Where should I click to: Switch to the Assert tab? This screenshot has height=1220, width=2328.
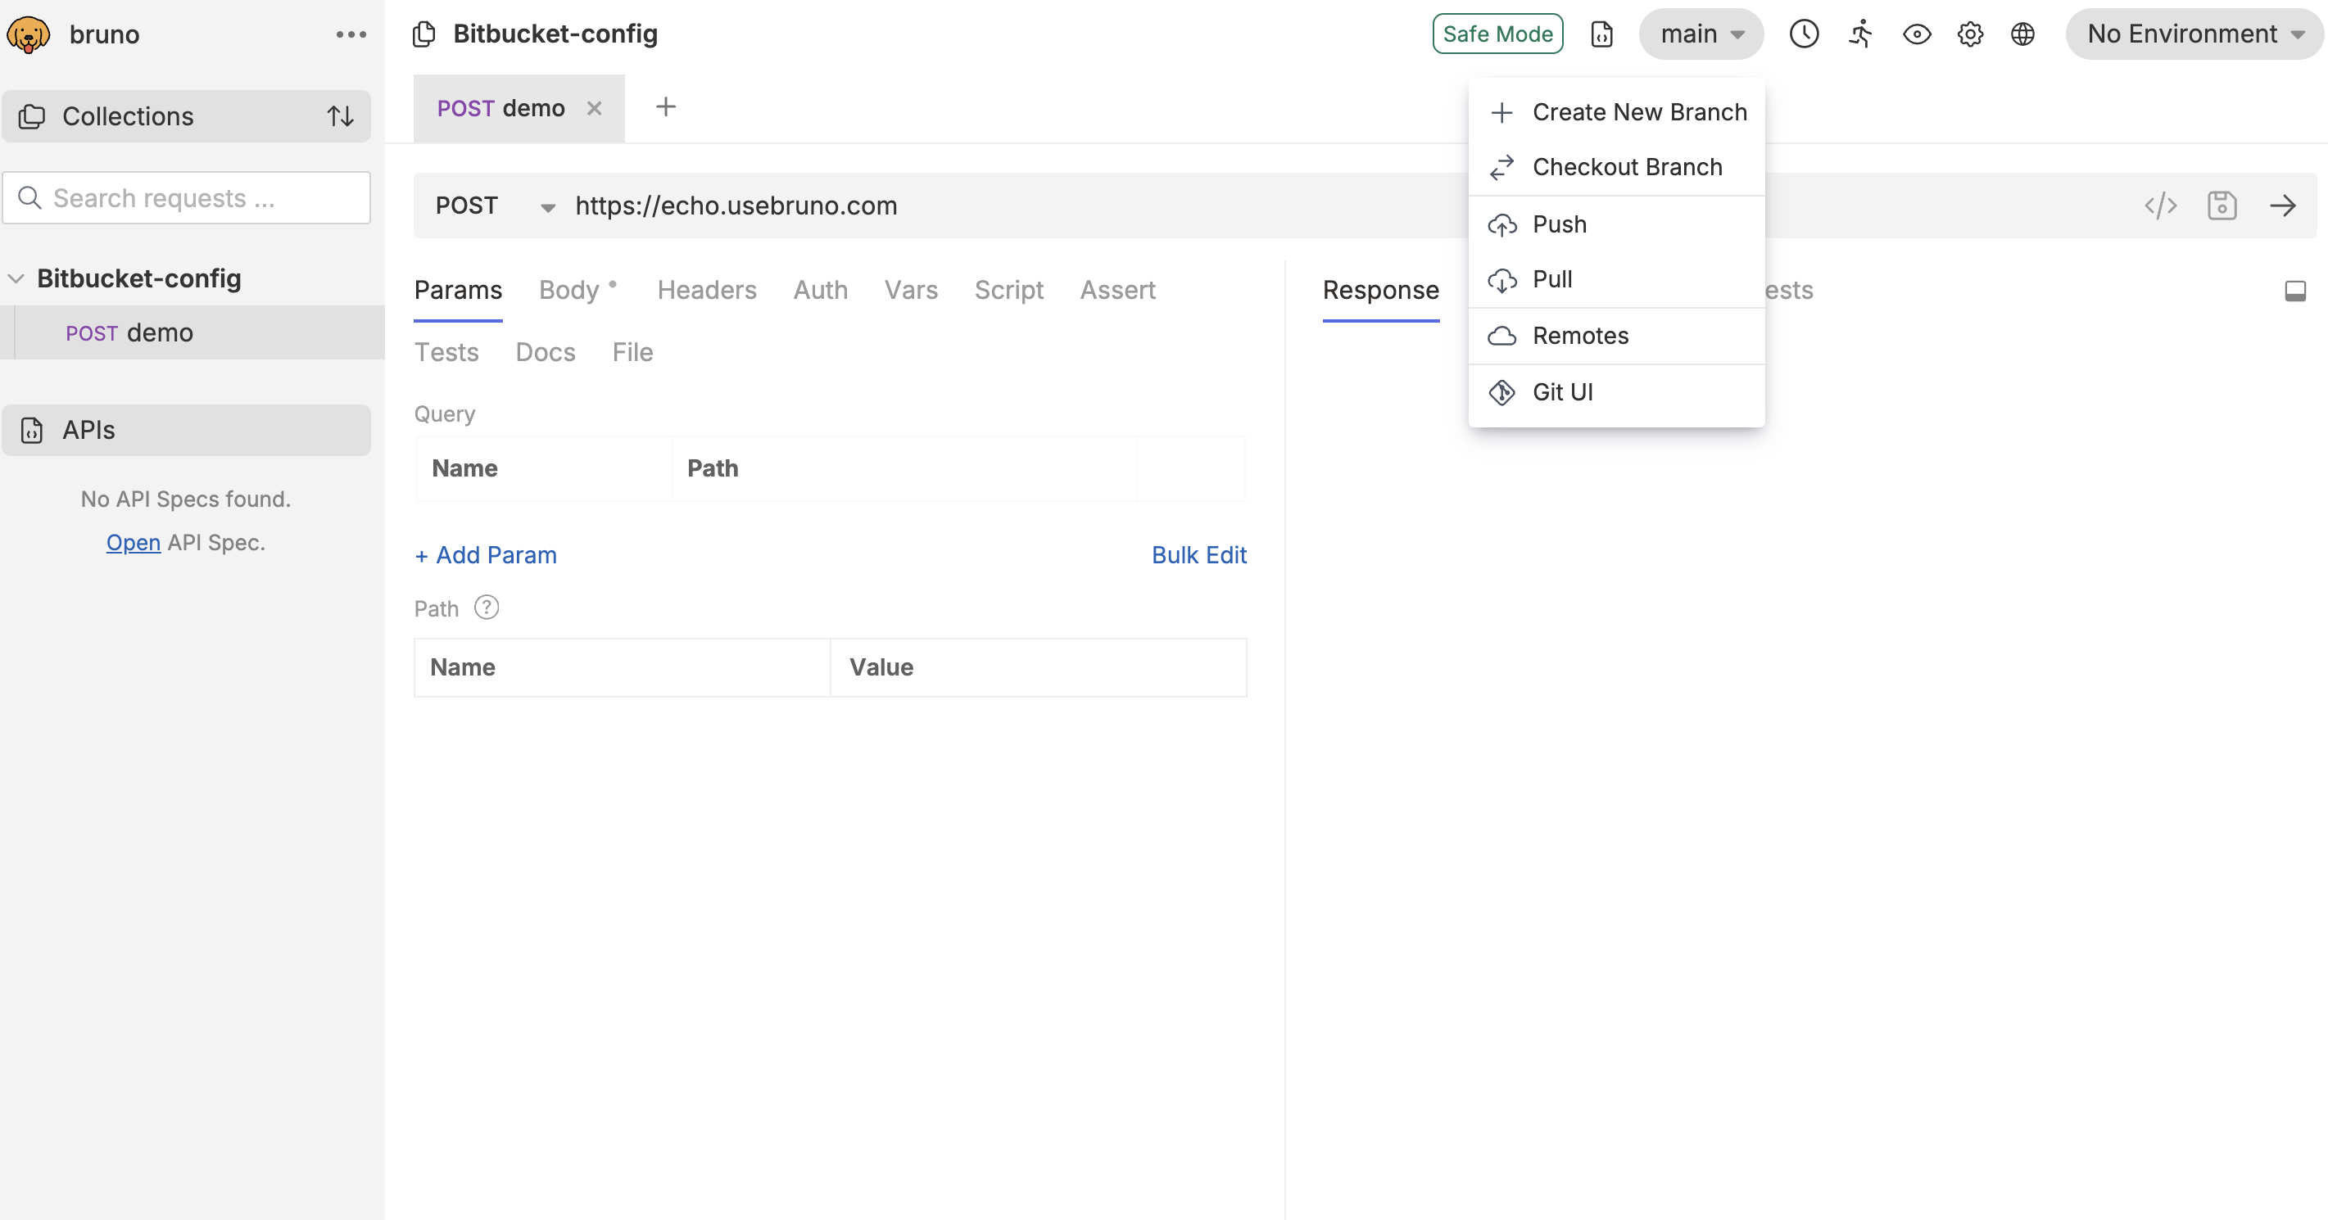click(1117, 290)
